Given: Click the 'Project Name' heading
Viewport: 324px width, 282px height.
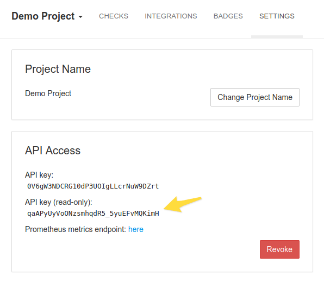Looking at the screenshot, I should 58,69.
